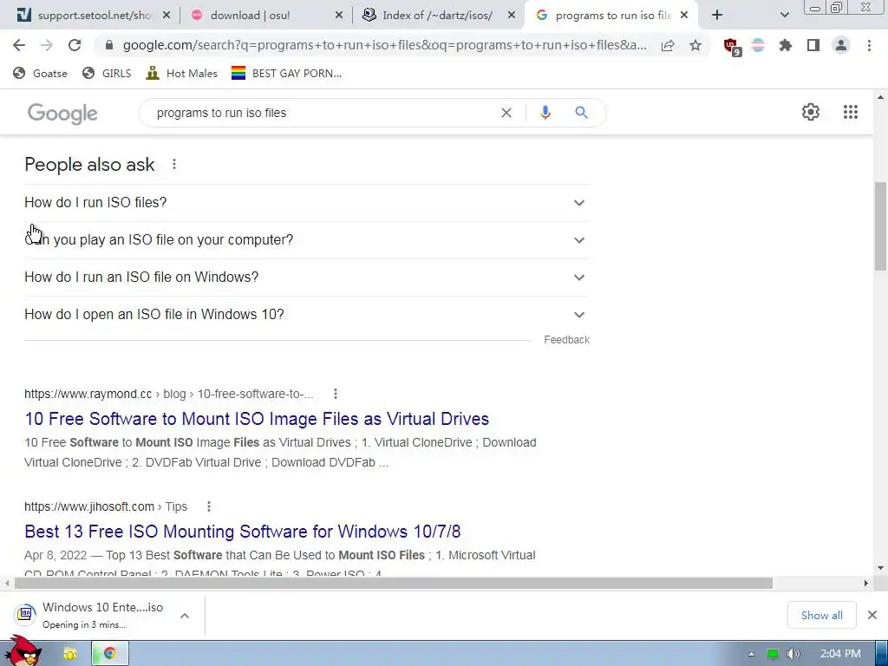Switch to the Index of /~dartz/isos/ tab

[x=437, y=16]
